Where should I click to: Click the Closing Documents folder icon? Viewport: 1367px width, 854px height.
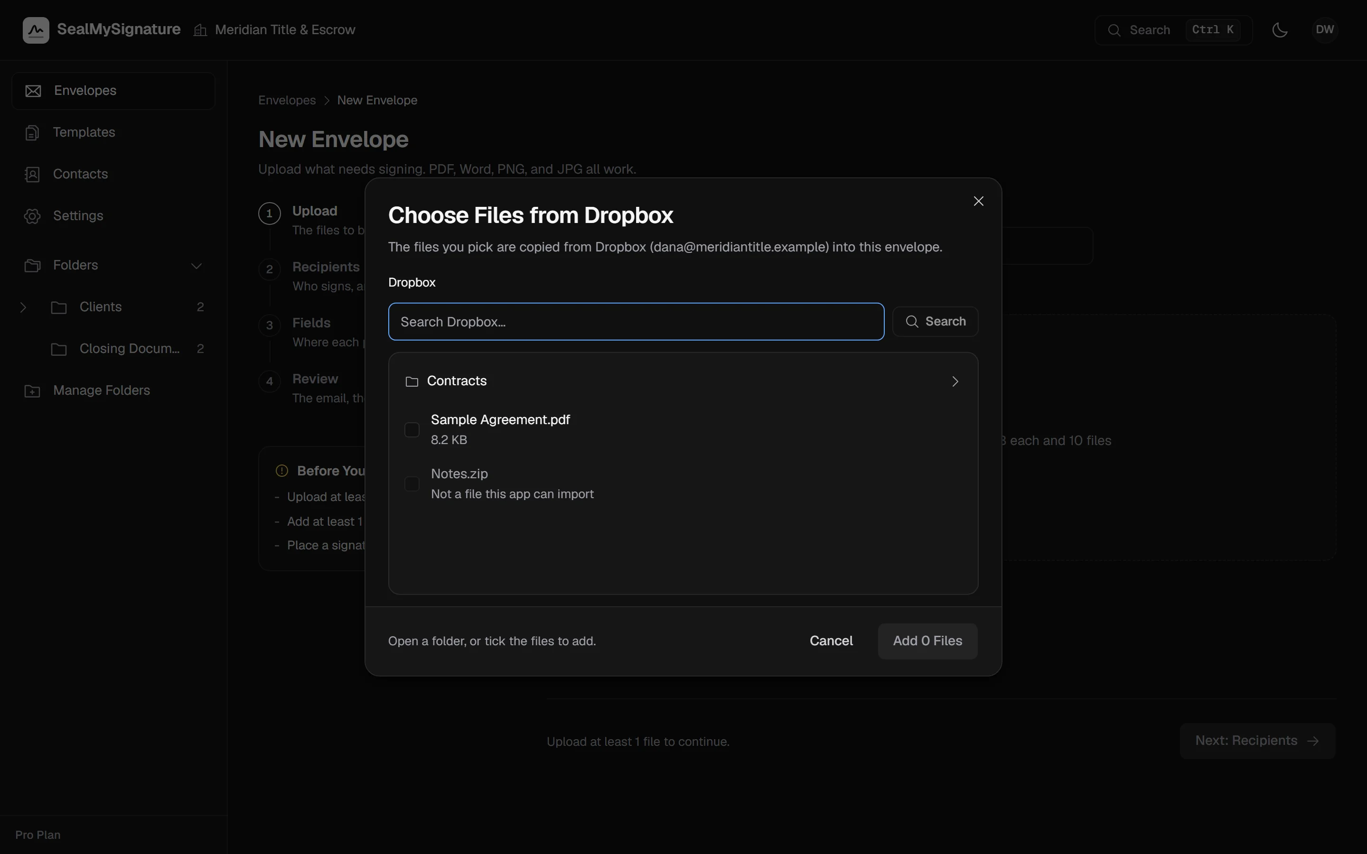[x=59, y=349]
